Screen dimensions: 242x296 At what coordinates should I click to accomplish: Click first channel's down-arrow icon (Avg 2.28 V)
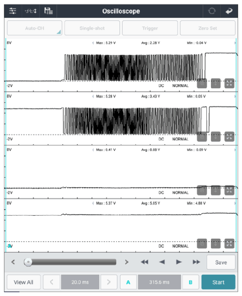coord(216,83)
